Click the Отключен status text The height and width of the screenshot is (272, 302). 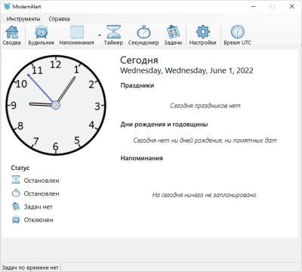coord(39,220)
